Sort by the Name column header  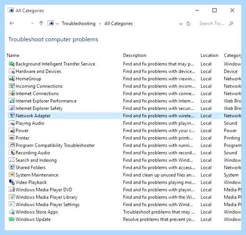click(13, 56)
